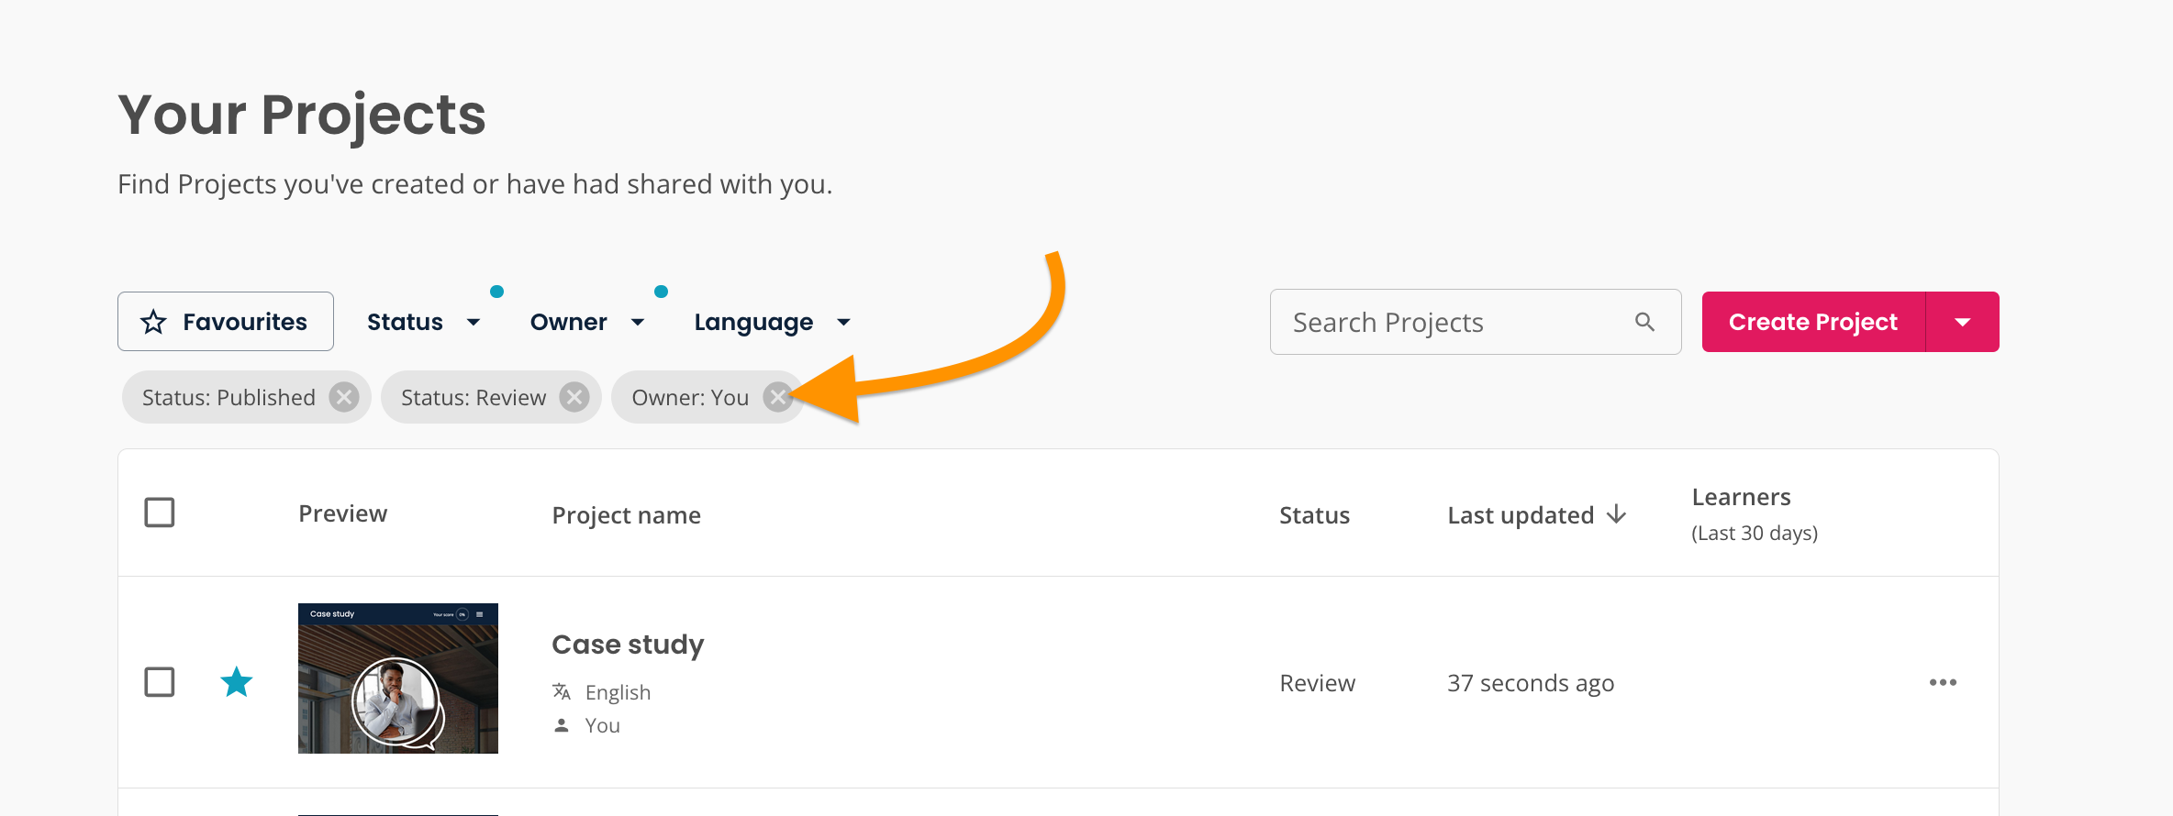Click the Review status cell

click(x=1318, y=683)
